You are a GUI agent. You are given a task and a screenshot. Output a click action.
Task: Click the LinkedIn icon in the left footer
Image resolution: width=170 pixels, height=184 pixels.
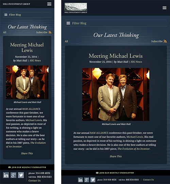(x=6, y=175)
